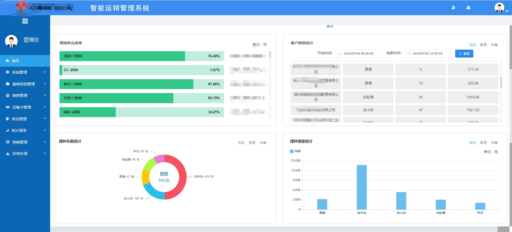Click the 开始时间 date input field

359,54
